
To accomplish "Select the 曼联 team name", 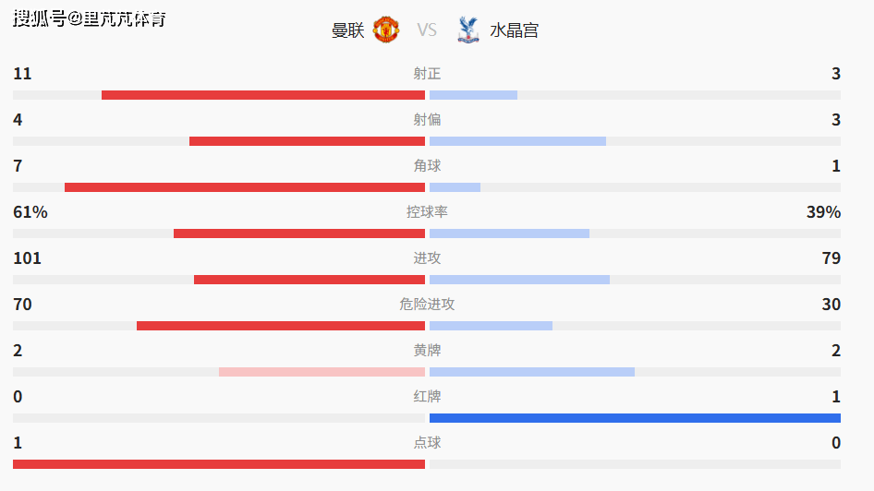I will pyautogui.click(x=348, y=30).
